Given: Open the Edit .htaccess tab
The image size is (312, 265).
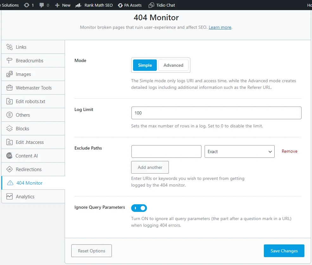Looking at the screenshot, I should click(x=33, y=142).
